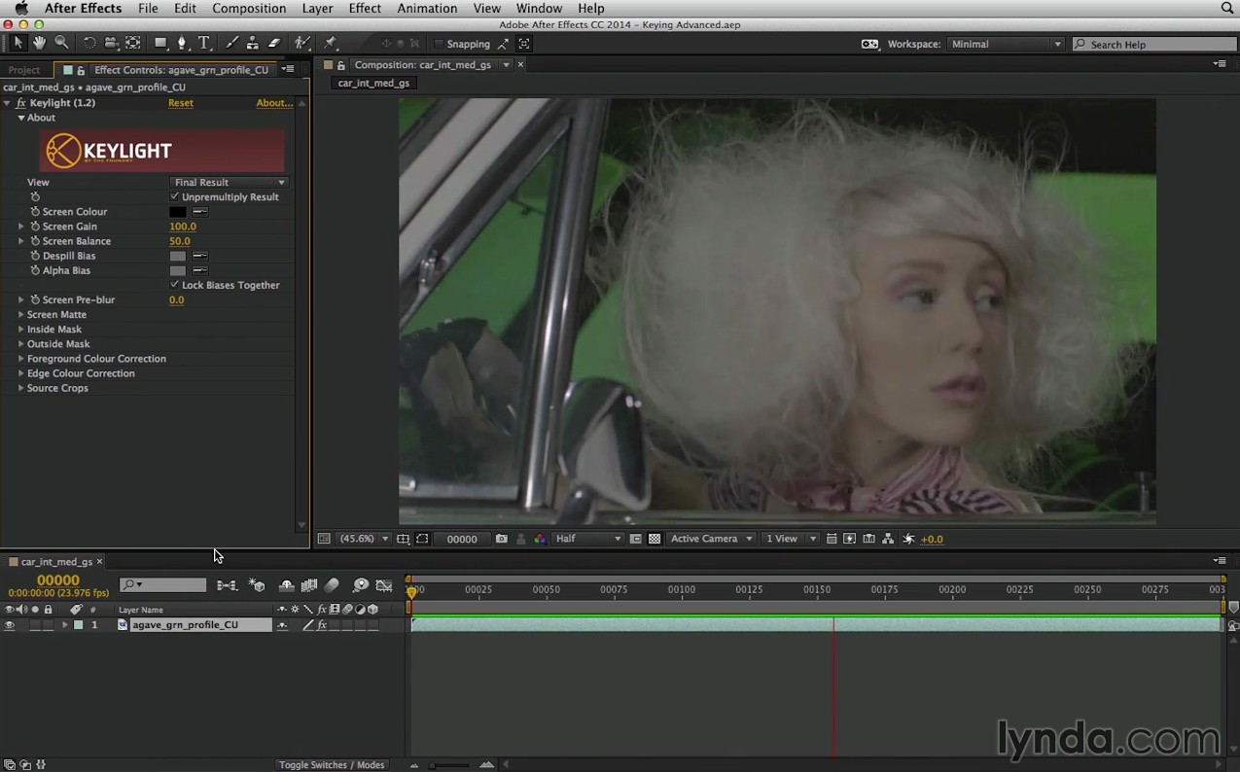The height and width of the screenshot is (772, 1240).
Task: Select the Horizontal Type tool
Action: [204, 43]
